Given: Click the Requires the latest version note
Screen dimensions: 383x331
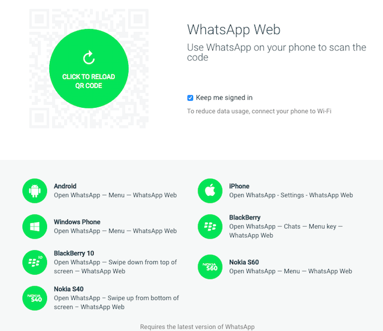Looking at the screenshot, I should (198, 327).
